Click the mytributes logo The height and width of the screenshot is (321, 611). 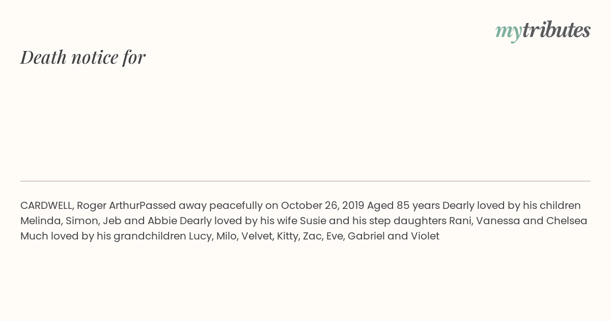(x=543, y=31)
